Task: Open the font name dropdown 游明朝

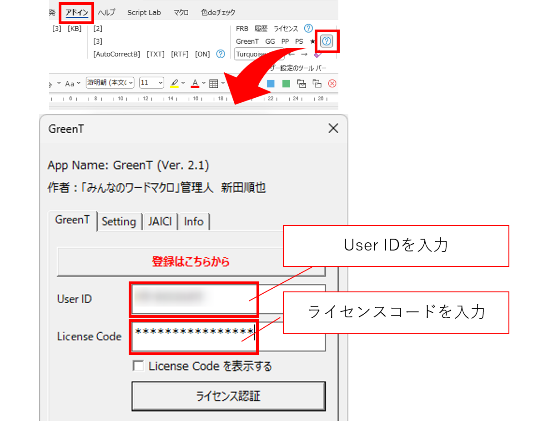Action: 111,83
